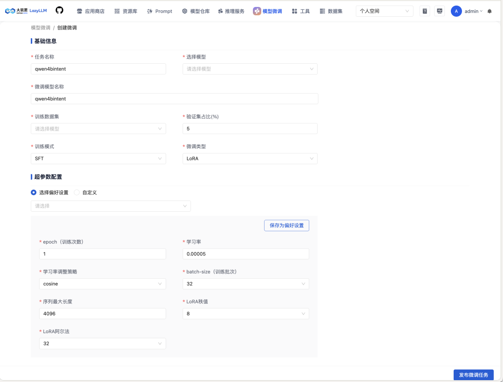Open the 选择模型 dropdown
The height and width of the screenshot is (382, 503).
pos(250,69)
